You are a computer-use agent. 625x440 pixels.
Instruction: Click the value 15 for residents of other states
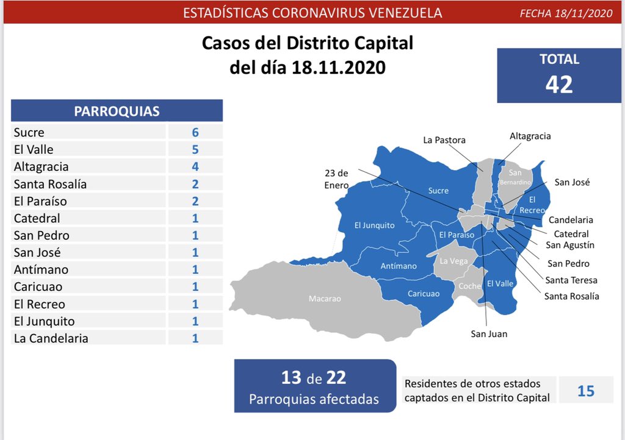[586, 391]
